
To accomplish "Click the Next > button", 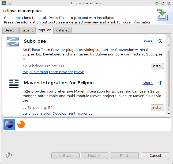I will [94, 155].
